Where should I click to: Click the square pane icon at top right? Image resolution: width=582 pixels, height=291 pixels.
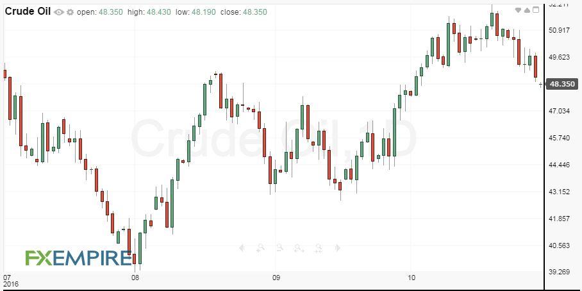pos(536,10)
